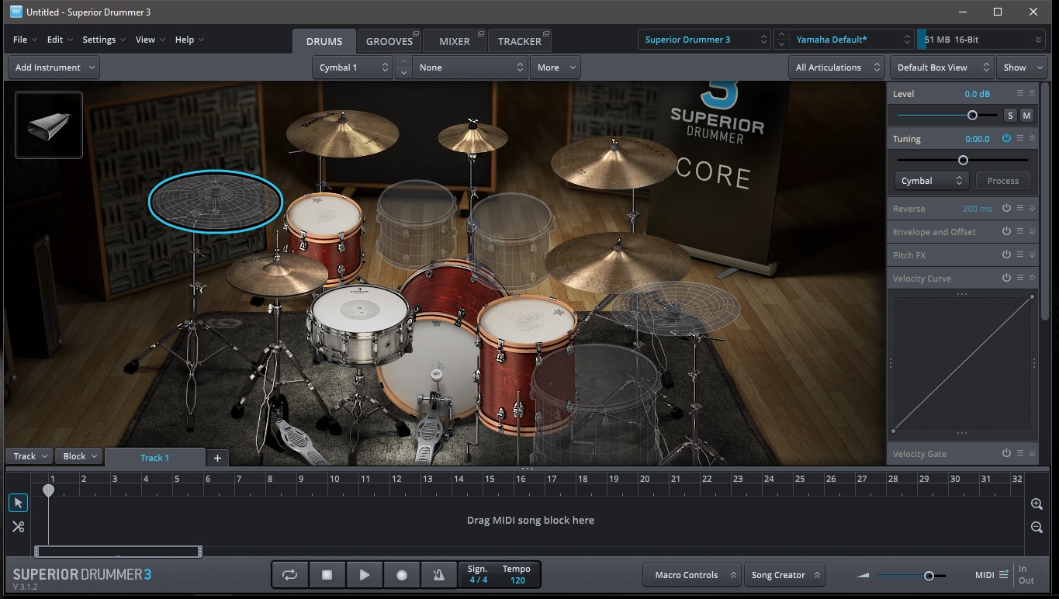
Task: Zoom in on the song track
Action: 1037,504
